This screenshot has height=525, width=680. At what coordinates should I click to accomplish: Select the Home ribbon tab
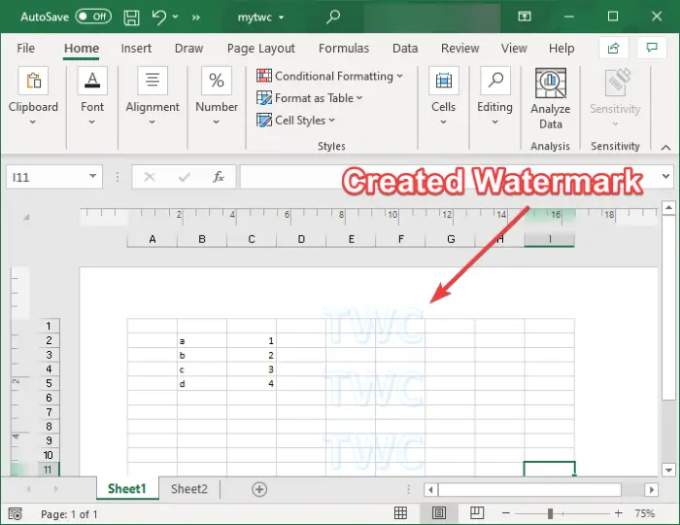click(x=82, y=49)
